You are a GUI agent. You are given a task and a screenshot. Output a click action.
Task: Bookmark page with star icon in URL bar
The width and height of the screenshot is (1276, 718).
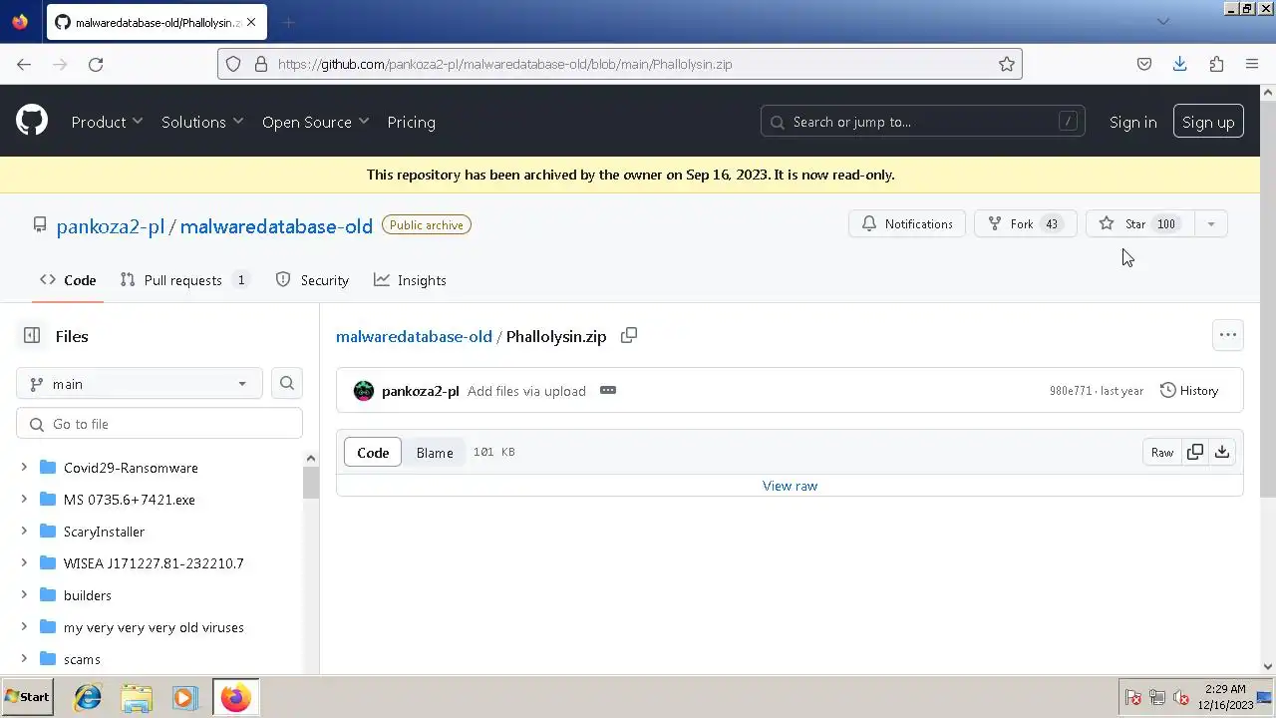(1007, 64)
